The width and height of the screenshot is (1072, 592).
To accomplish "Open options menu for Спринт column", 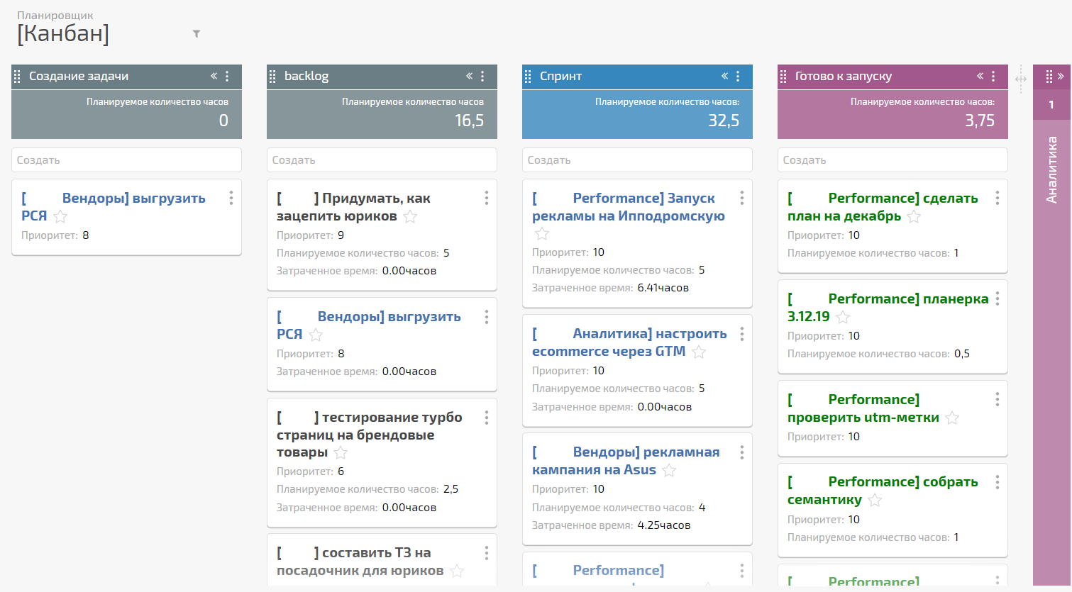I will [738, 77].
